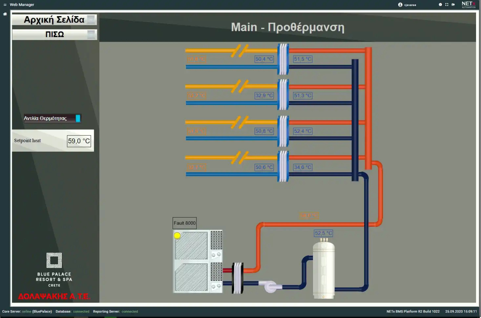Click the logout icon in top bar
The image size is (481, 318).
point(453,5)
